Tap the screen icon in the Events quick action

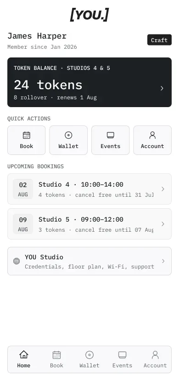tap(110, 135)
